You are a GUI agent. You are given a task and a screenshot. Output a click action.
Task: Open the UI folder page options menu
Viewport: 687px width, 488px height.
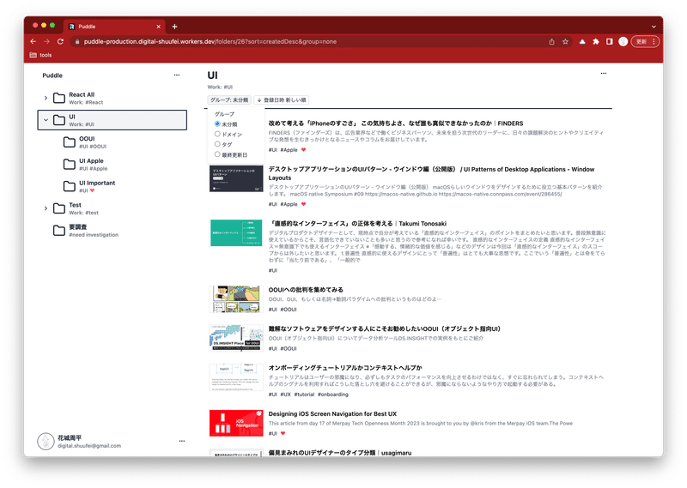tap(604, 74)
